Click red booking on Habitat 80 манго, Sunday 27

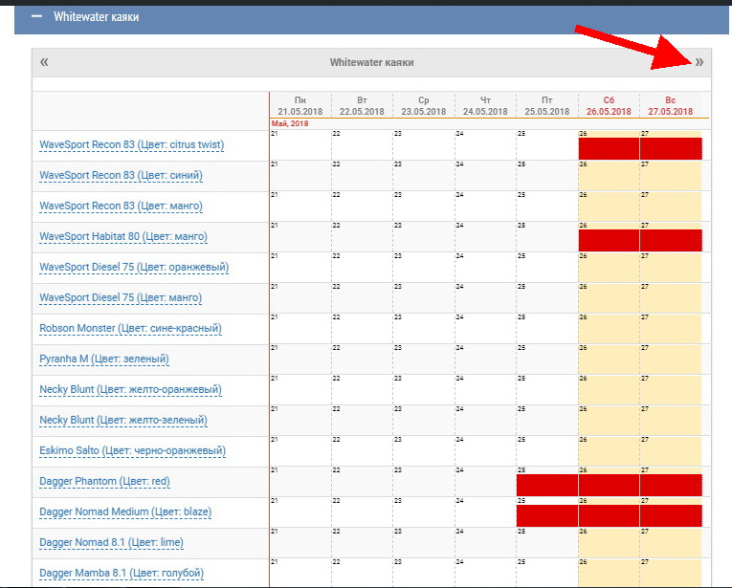[x=672, y=241]
